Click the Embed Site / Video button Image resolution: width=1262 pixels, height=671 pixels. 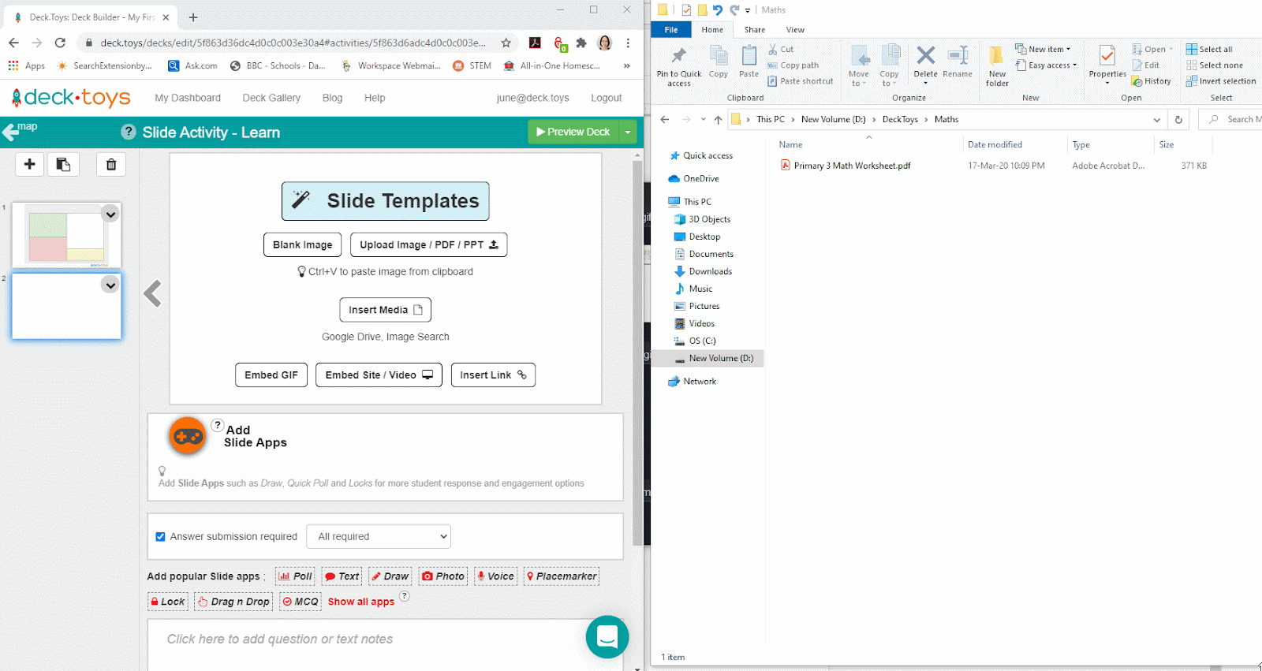(x=379, y=375)
